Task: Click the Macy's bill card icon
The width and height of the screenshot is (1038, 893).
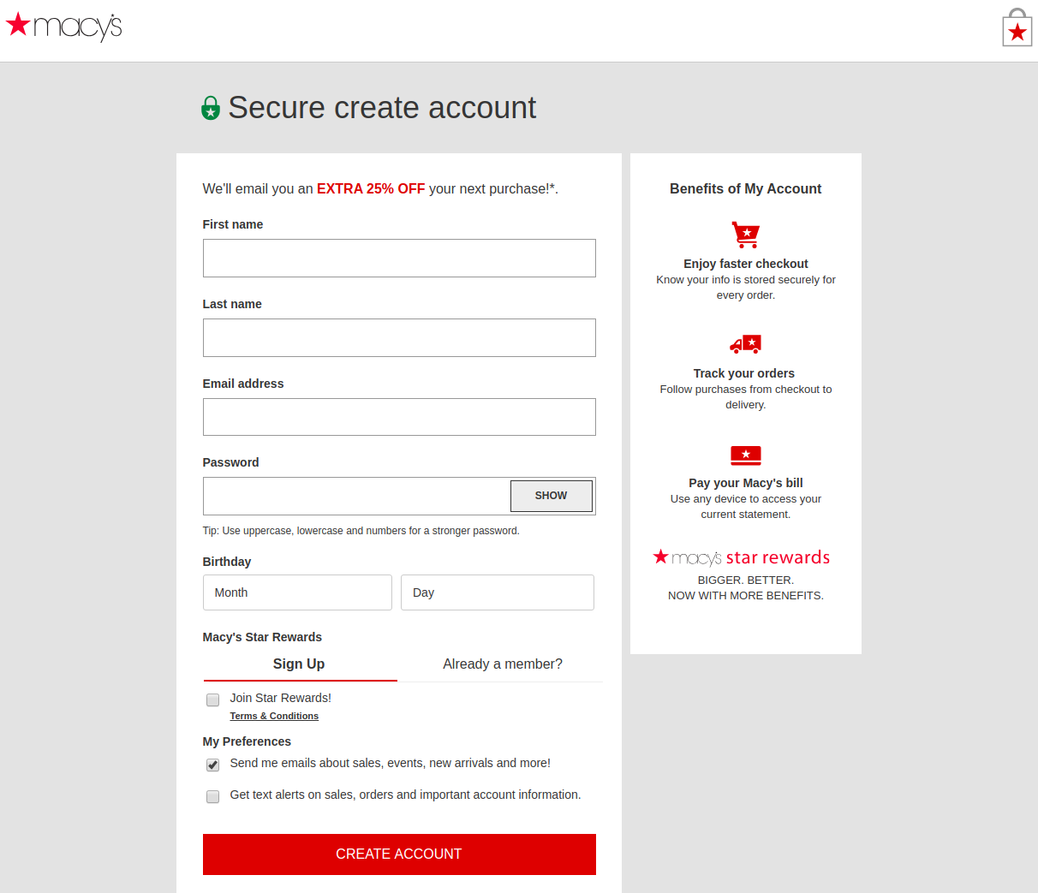Action: click(x=746, y=455)
